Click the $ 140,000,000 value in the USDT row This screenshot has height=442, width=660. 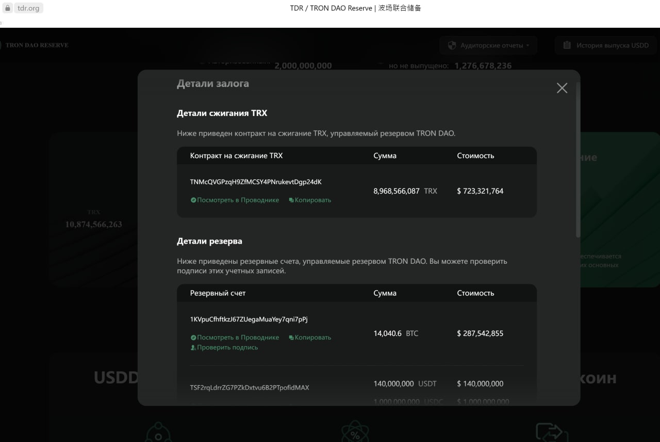480,384
